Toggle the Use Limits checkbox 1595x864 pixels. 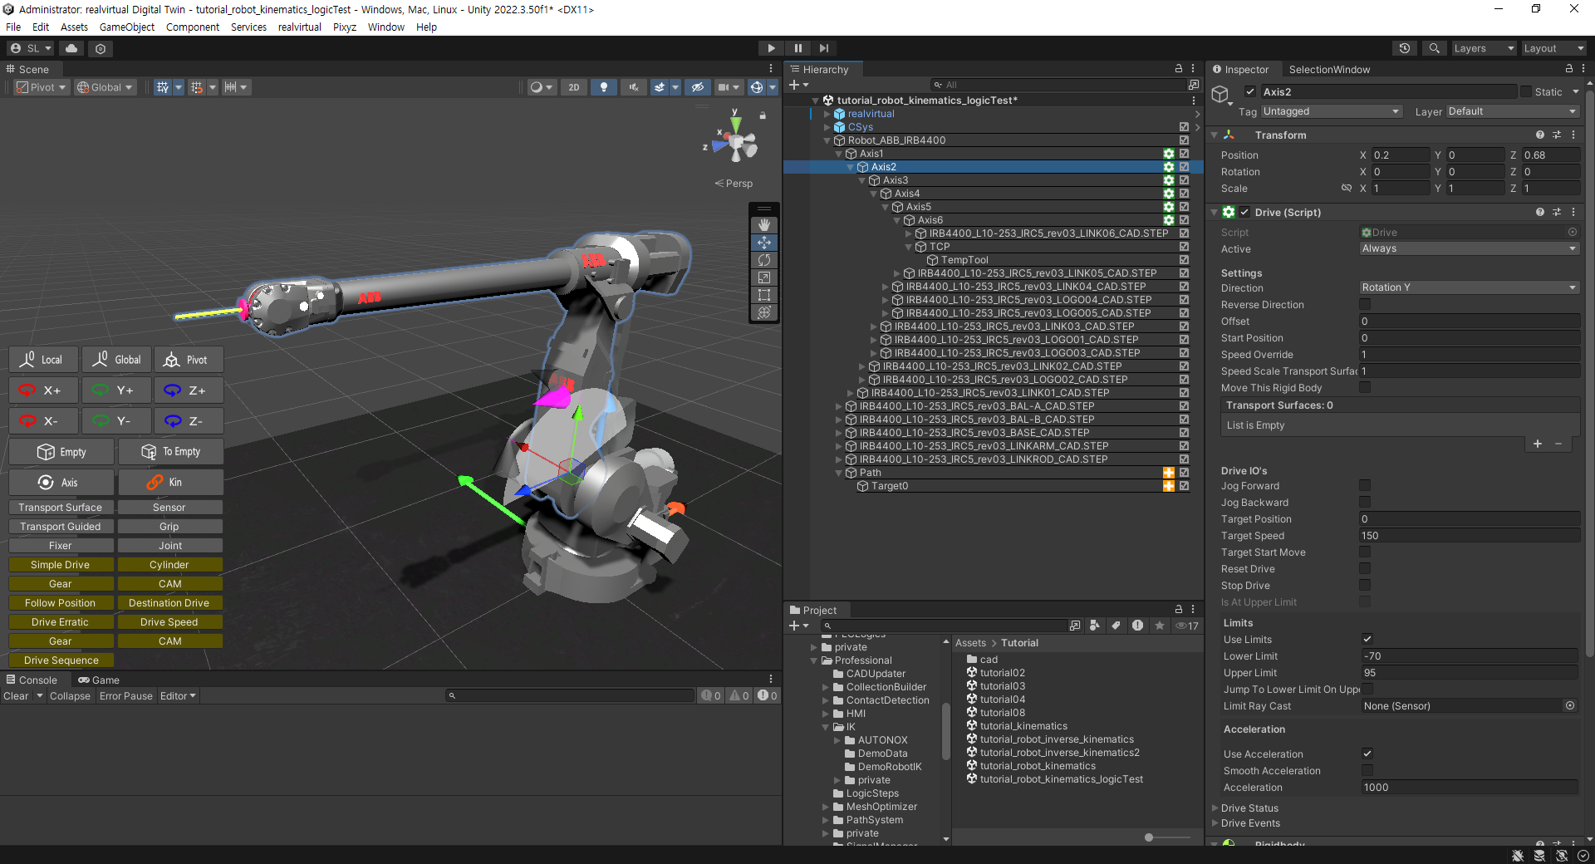pos(1367,640)
